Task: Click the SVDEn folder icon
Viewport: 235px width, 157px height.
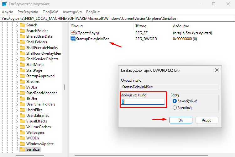Action: [x=22, y=87]
